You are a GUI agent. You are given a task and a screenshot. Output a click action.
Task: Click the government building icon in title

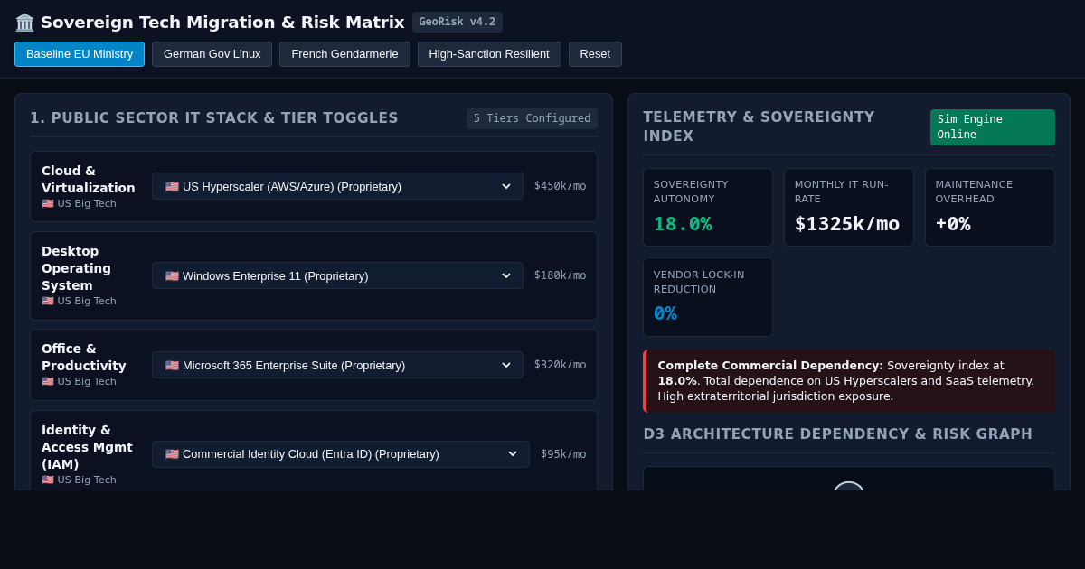[24, 23]
